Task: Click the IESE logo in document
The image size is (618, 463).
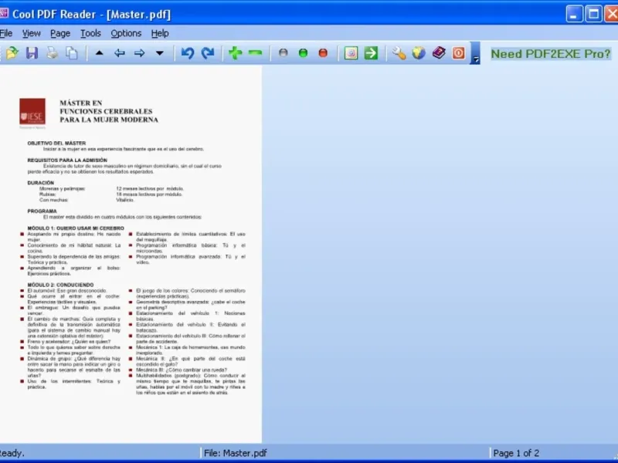Action: pos(32,111)
